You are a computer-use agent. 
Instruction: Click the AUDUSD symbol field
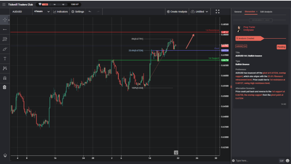pyautogui.click(x=21, y=12)
